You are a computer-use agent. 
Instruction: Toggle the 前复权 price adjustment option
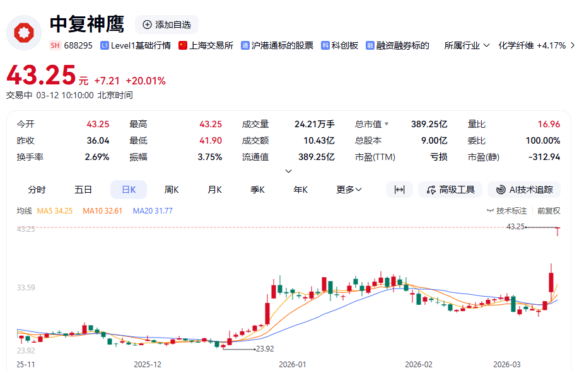(549, 211)
